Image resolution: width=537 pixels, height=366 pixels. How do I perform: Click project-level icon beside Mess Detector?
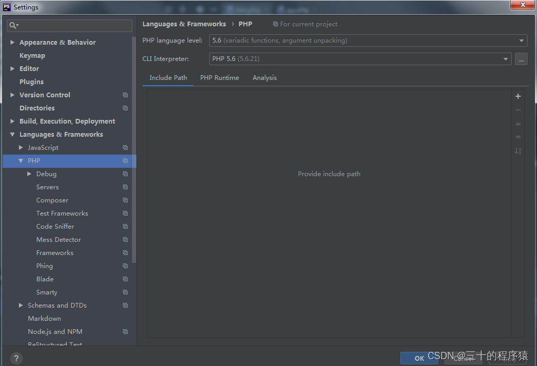[126, 240]
